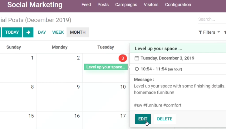Click the next month arrow button
Screen dimensions: 226x129
pos(28,32)
